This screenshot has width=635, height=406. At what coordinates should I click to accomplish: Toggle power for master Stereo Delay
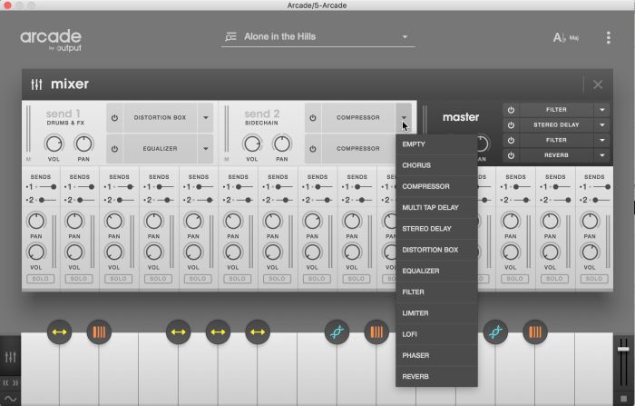click(x=511, y=125)
